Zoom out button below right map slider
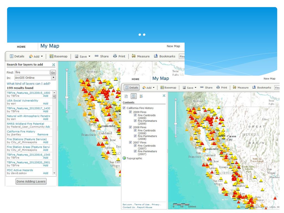Screen dimensions: 284x213 click(x=176, y=136)
